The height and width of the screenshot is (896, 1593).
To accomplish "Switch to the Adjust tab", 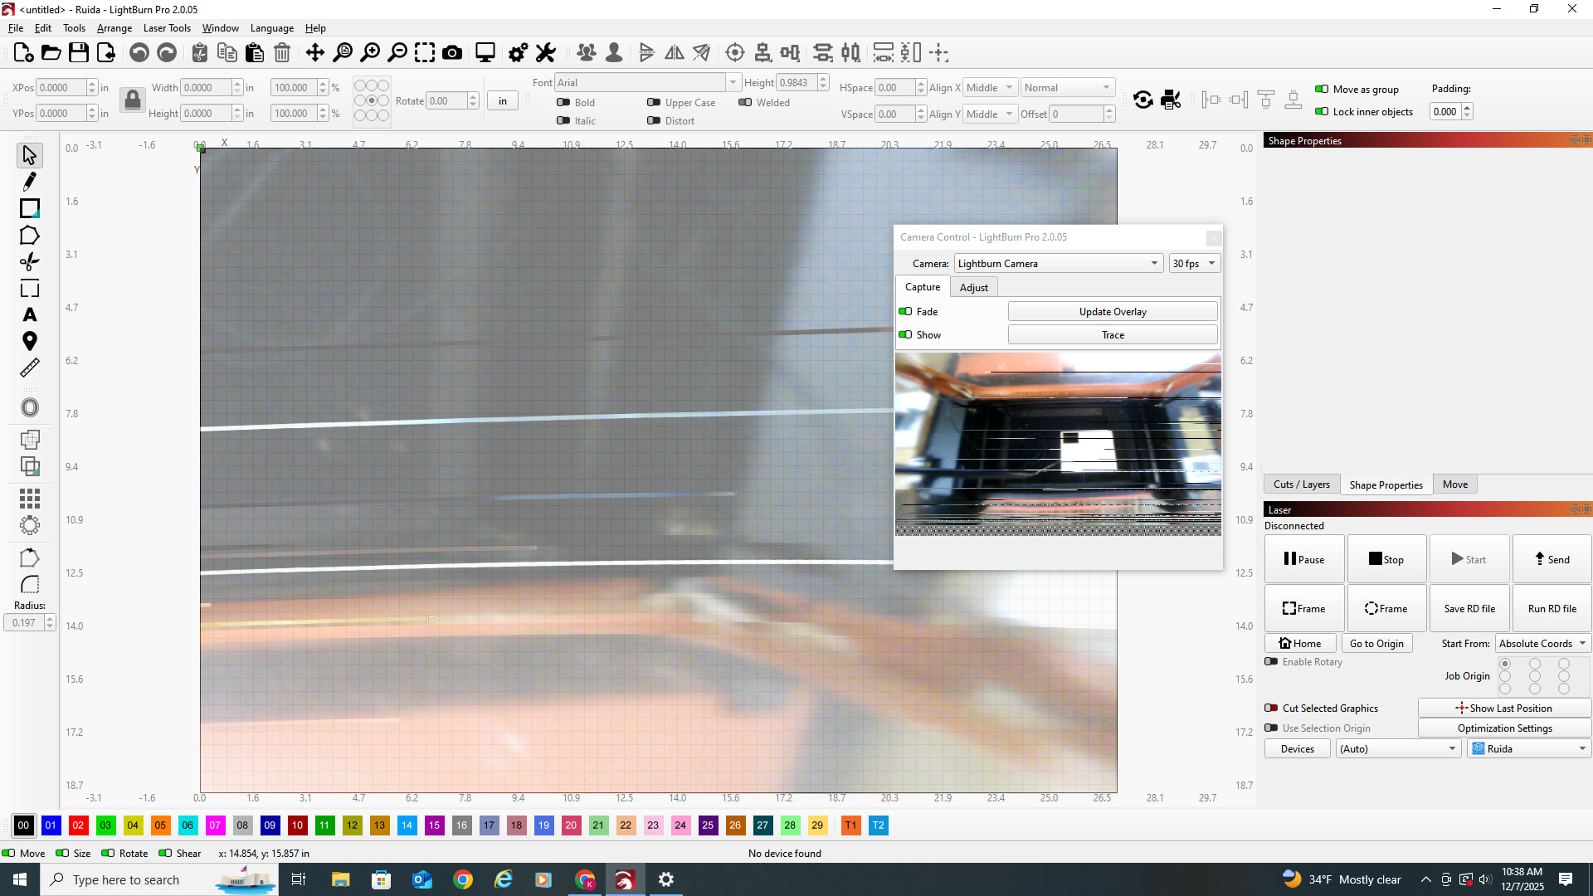I will pyautogui.click(x=973, y=287).
